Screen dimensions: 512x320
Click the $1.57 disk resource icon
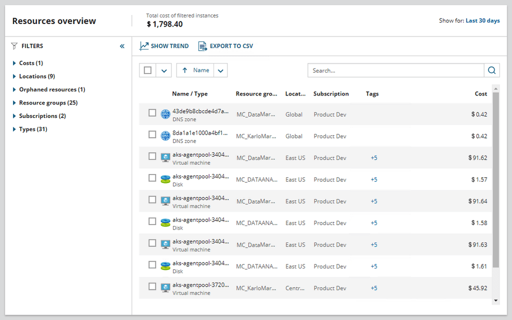165,179
